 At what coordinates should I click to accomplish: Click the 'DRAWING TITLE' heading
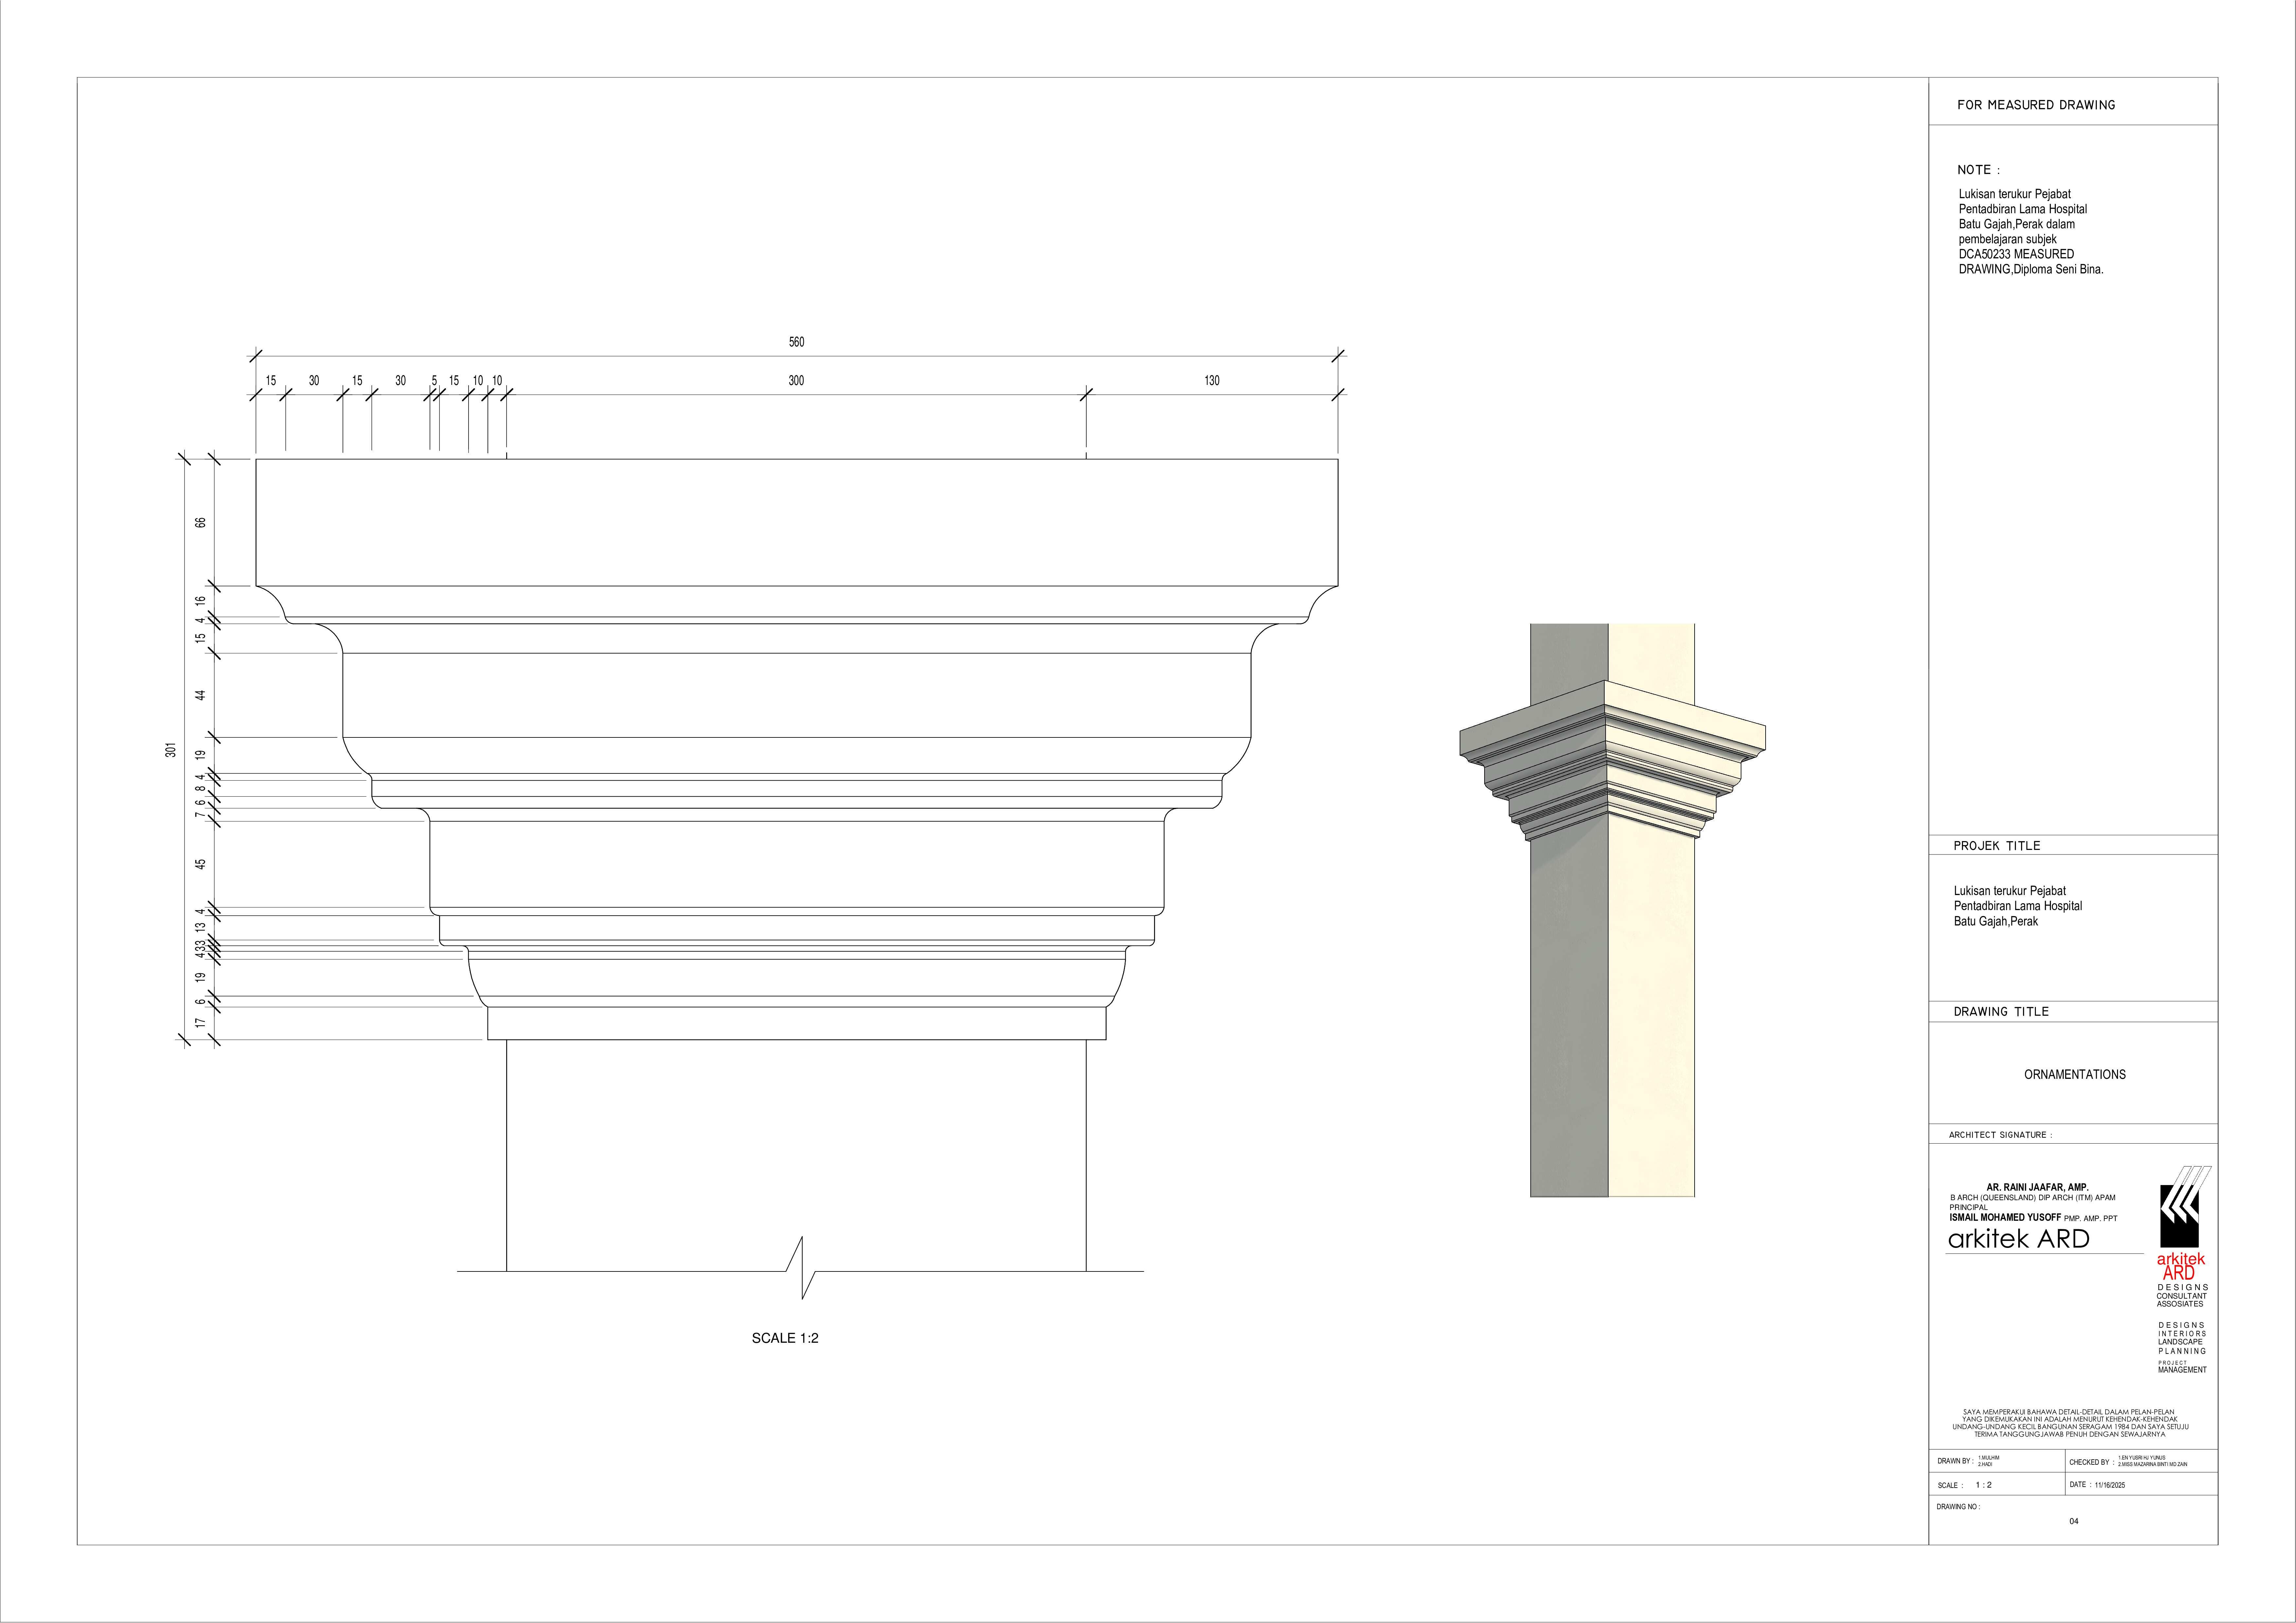2001,1011
